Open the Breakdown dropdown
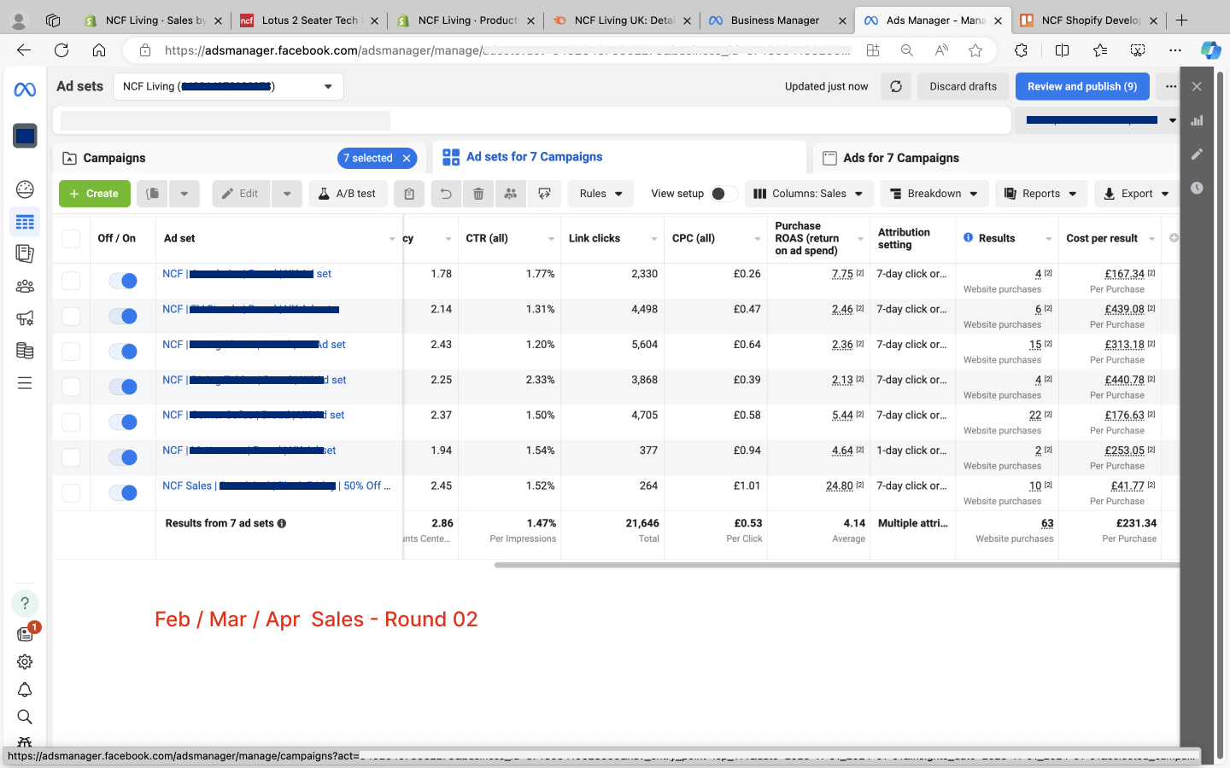 [x=934, y=194]
